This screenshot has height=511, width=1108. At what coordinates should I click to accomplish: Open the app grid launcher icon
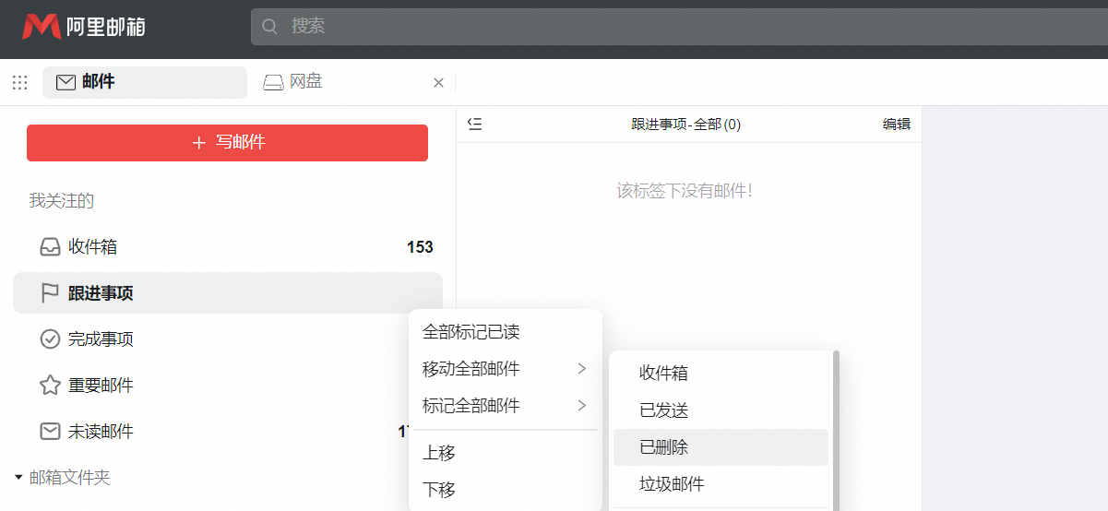click(19, 83)
